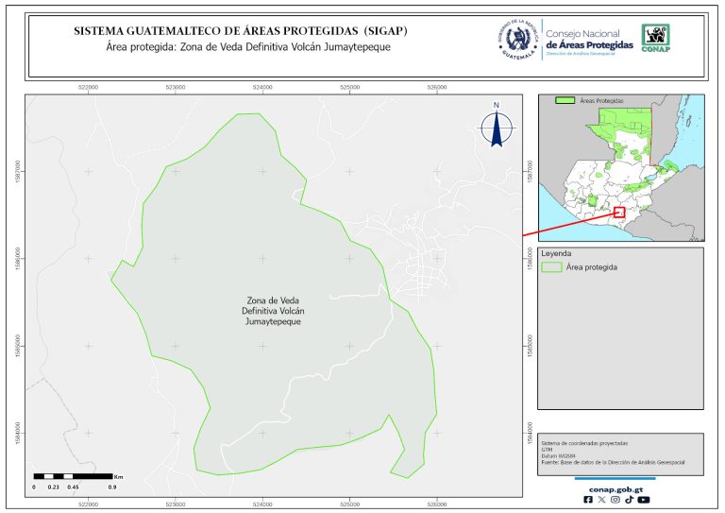
Task: Click the YouTube icon in the footer
Action: pos(643,500)
